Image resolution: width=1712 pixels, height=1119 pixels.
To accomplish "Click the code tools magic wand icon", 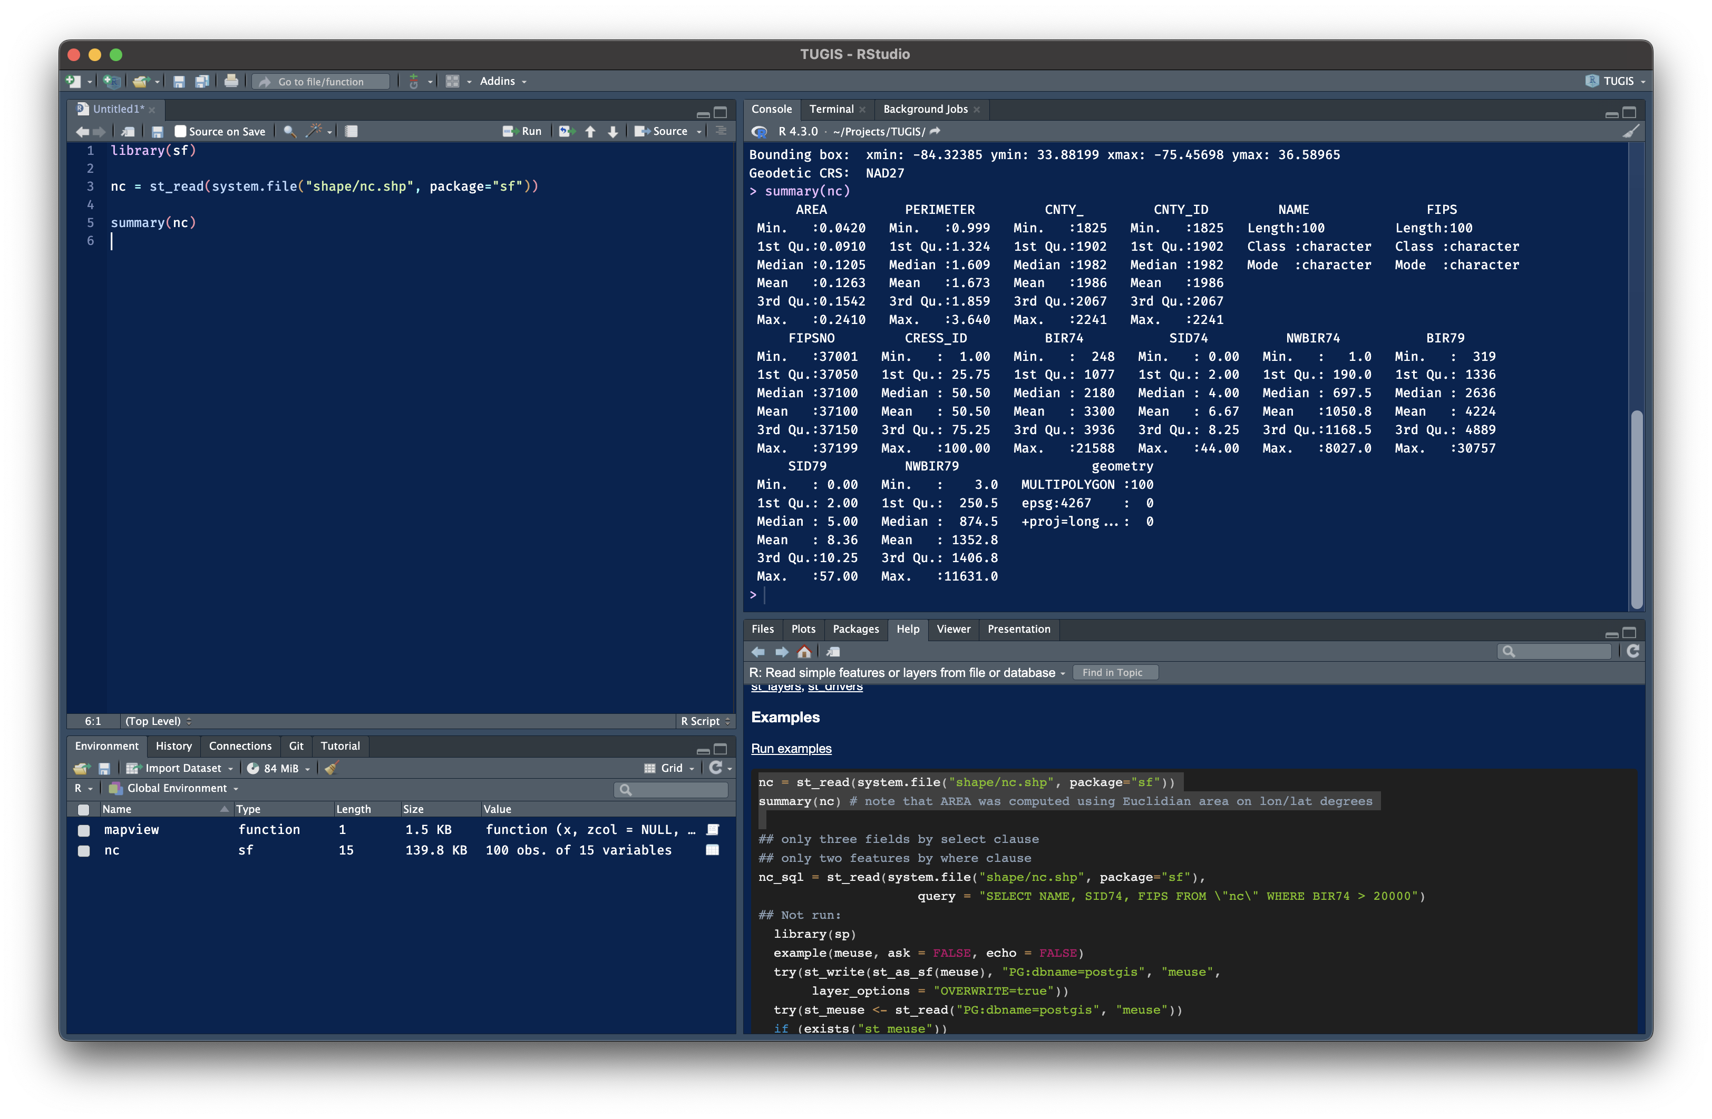I will coord(314,131).
